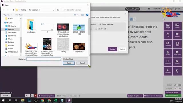This screenshot has width=183, height=103.
Task: Open Chapter properties
Action: pyautogui.click(x=47, y=96)
